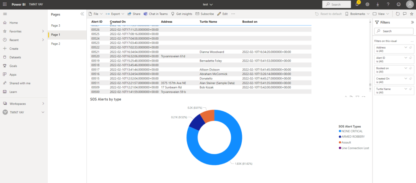Click Chat in Teams
416x183 pixels.
pyautogui.click(x=156, y=14)
